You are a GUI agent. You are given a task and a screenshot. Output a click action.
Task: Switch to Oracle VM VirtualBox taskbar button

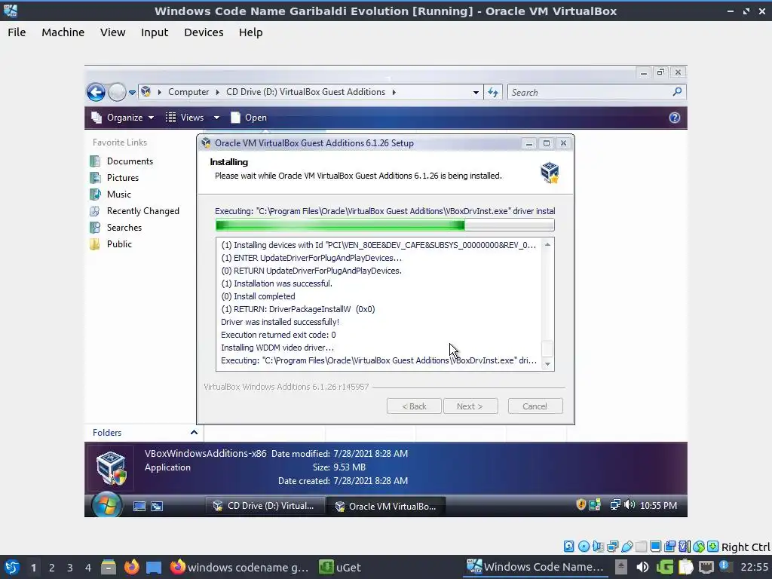coord(386,506)
